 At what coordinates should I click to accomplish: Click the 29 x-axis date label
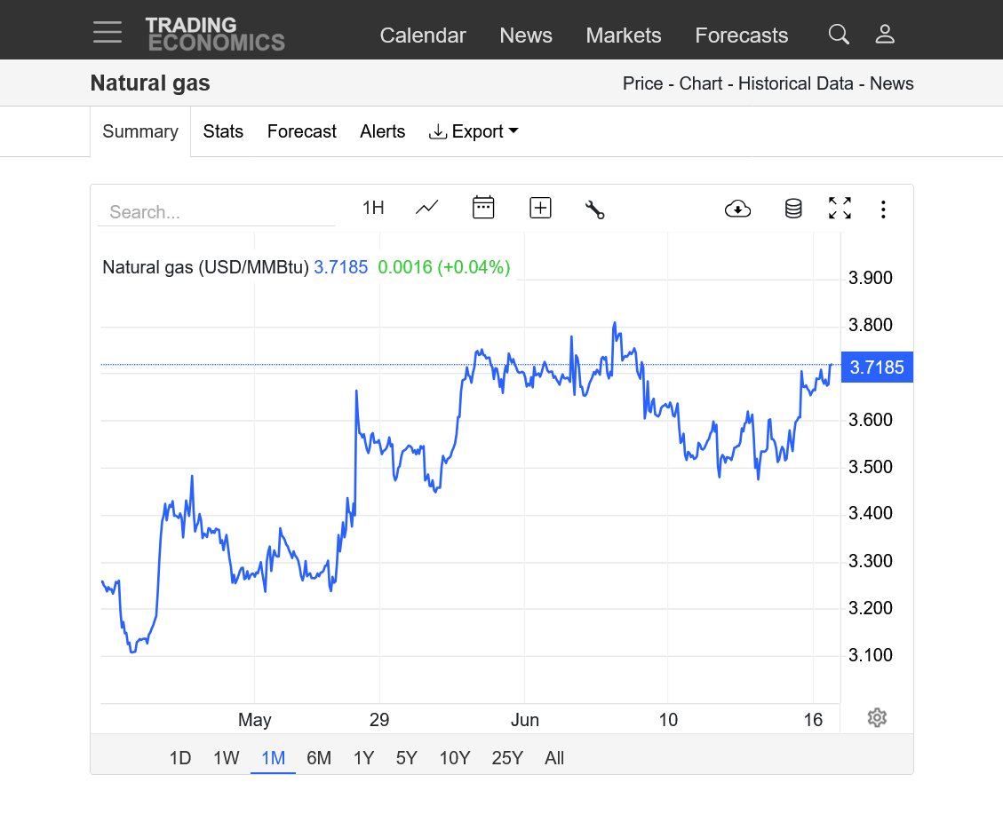click(x=379, y=721)
